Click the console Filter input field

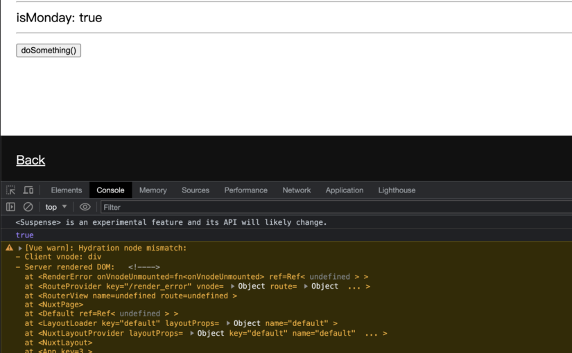coord(333,207)
